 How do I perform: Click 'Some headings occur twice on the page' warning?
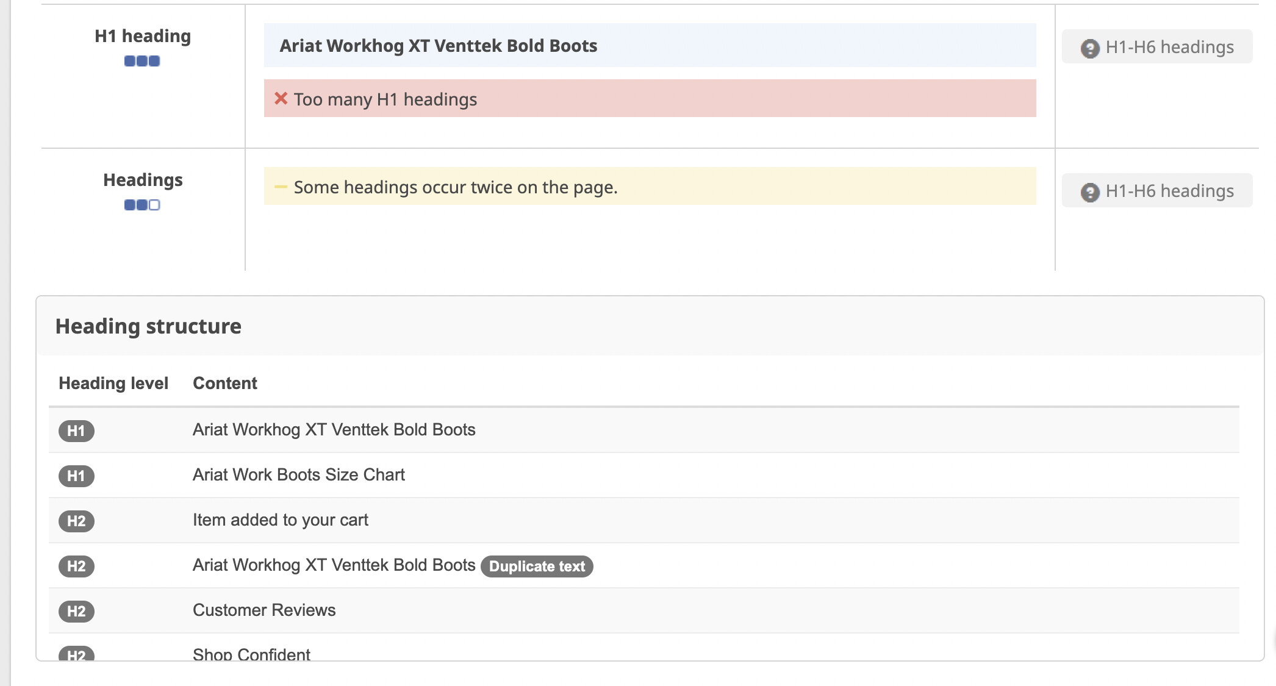pyautogui.click(x=650, y=186)
